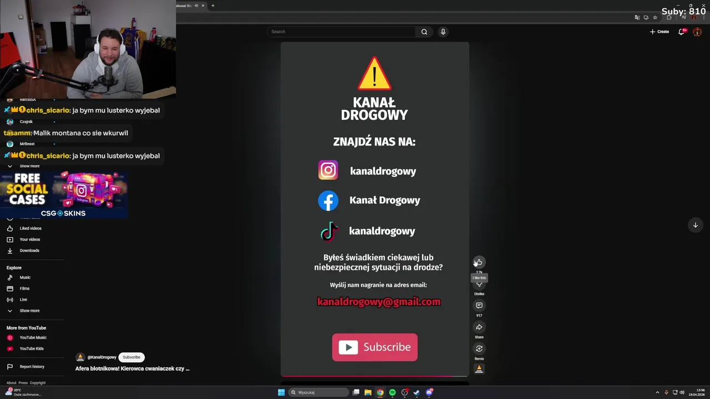Click the TikTok logo in video
Screen dimensions: 710x399
click(x=329, y=232)
